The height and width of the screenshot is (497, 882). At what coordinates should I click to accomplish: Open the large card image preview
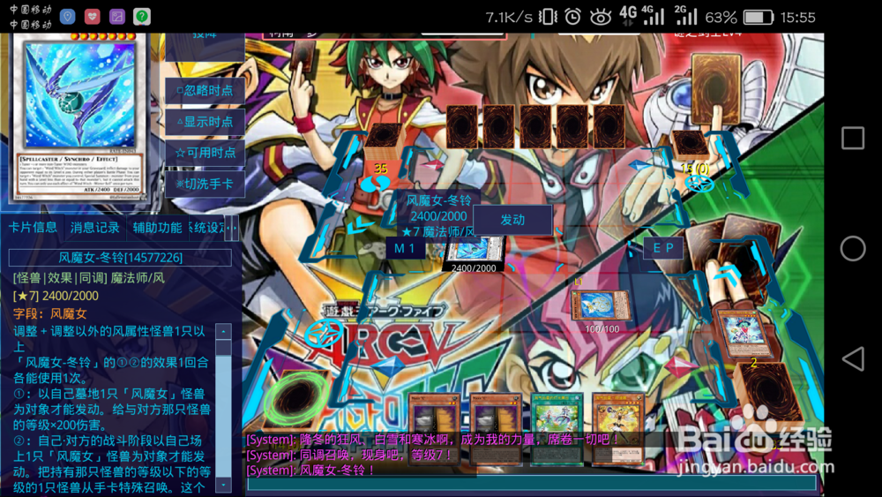tap(79, 117)
